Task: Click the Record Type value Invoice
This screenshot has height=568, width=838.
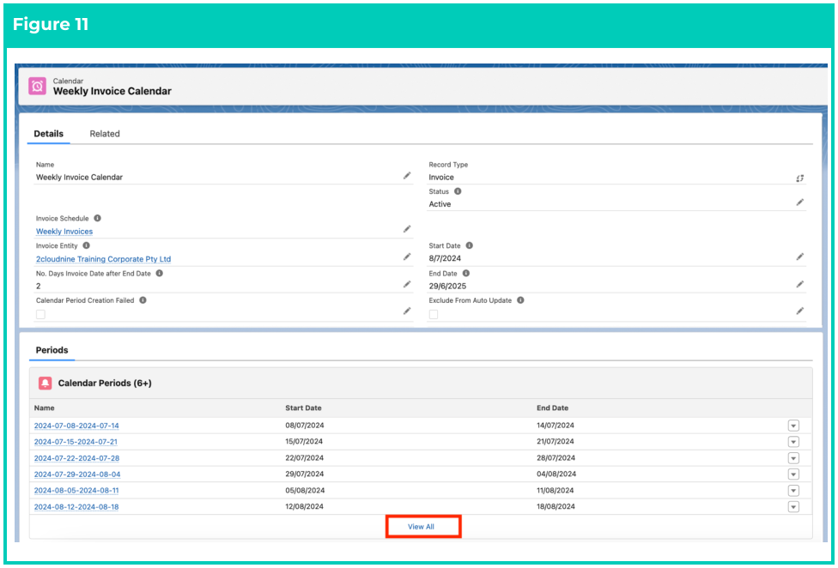Action: click(441, 178)
